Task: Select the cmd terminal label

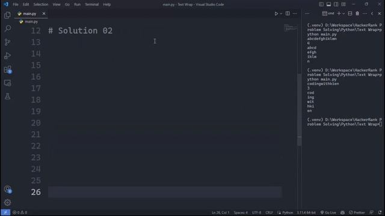Action: pos(328,13)
